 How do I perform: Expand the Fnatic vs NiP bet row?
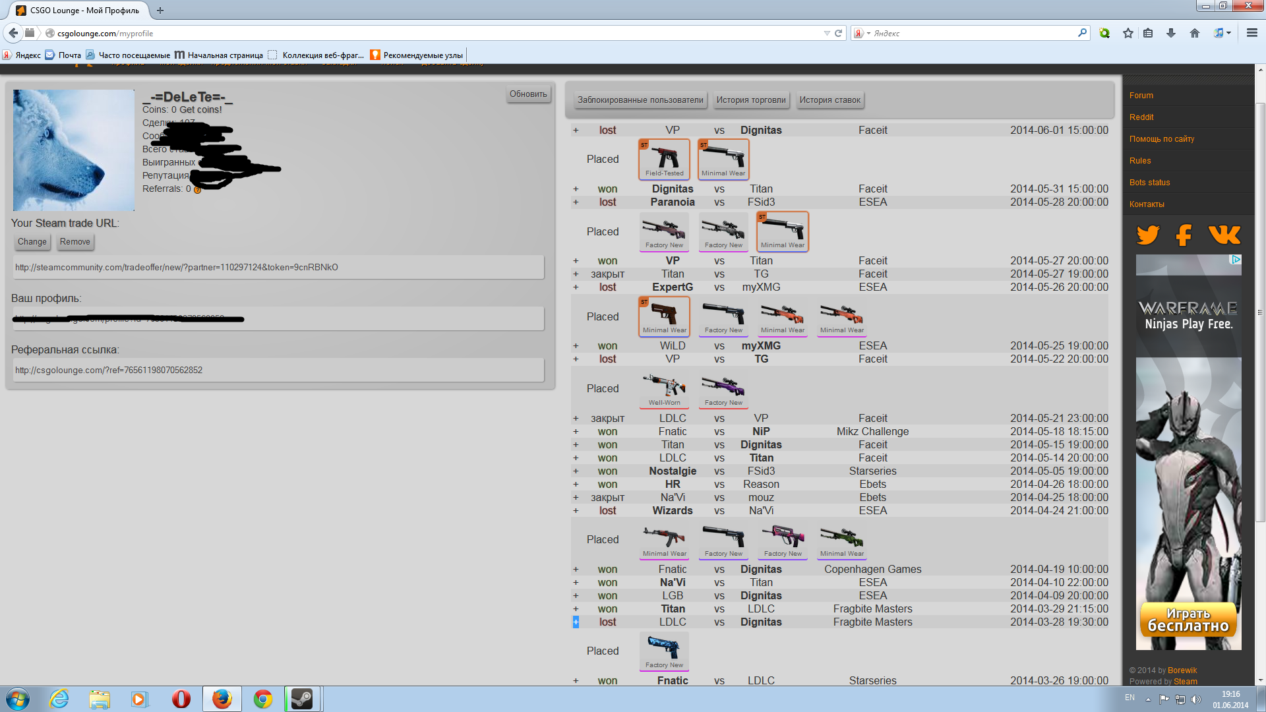coord(576,432)
